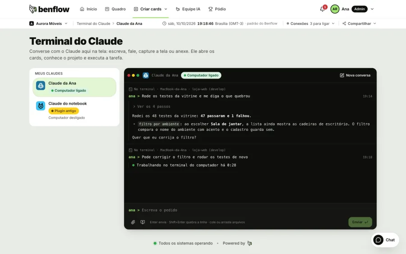Click the 19:18:46 time display
Viewport: 406px width, 254px height.
[205, 23]
